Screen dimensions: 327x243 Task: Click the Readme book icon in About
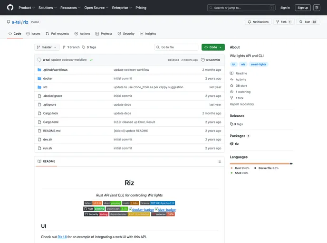[x=231, y=73]
